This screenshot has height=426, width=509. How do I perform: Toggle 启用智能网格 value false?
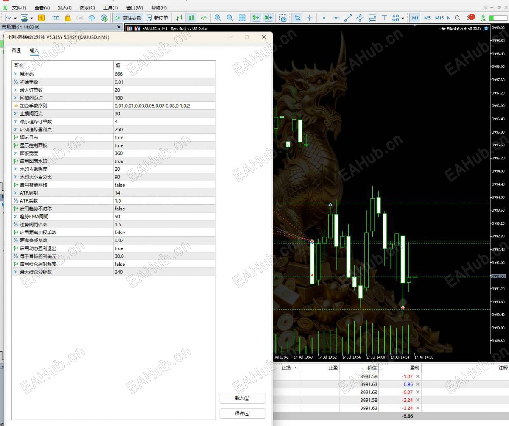164,185
